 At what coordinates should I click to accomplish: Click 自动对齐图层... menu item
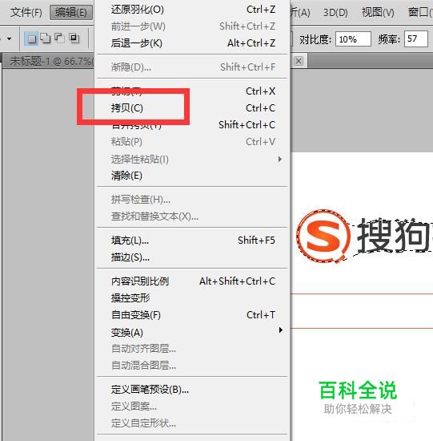click(192, 349)
